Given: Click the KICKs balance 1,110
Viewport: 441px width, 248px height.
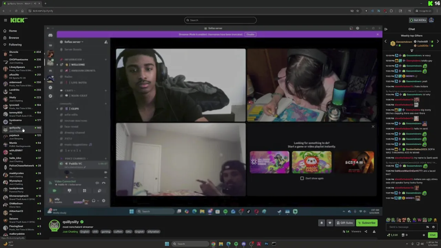Looking at the screenshot, I should tap(392, 235).
